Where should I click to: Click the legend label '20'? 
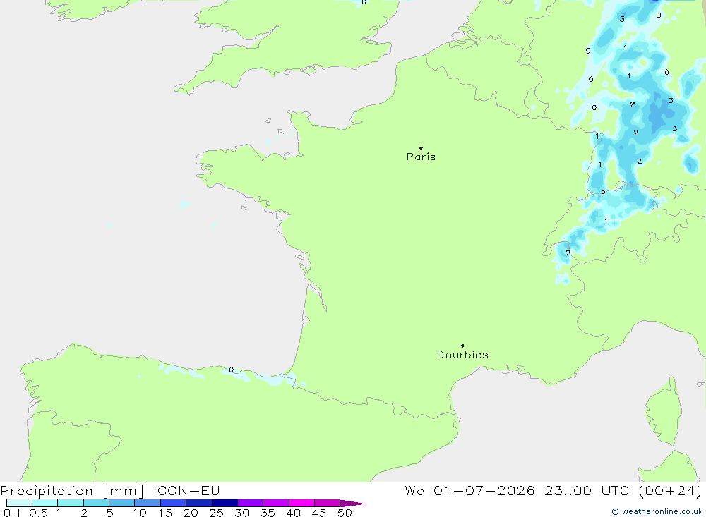(x=191, y=513)
